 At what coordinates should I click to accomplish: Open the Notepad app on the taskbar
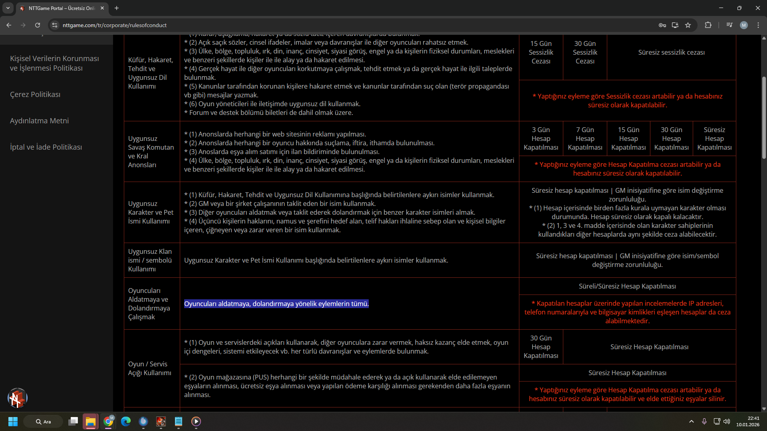coord(179,421)
